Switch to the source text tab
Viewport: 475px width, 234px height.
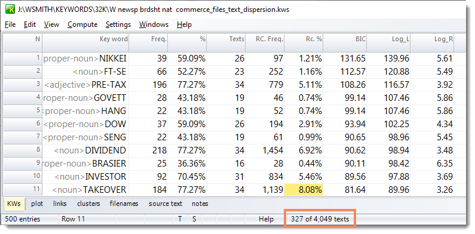(x=166, y=204)
